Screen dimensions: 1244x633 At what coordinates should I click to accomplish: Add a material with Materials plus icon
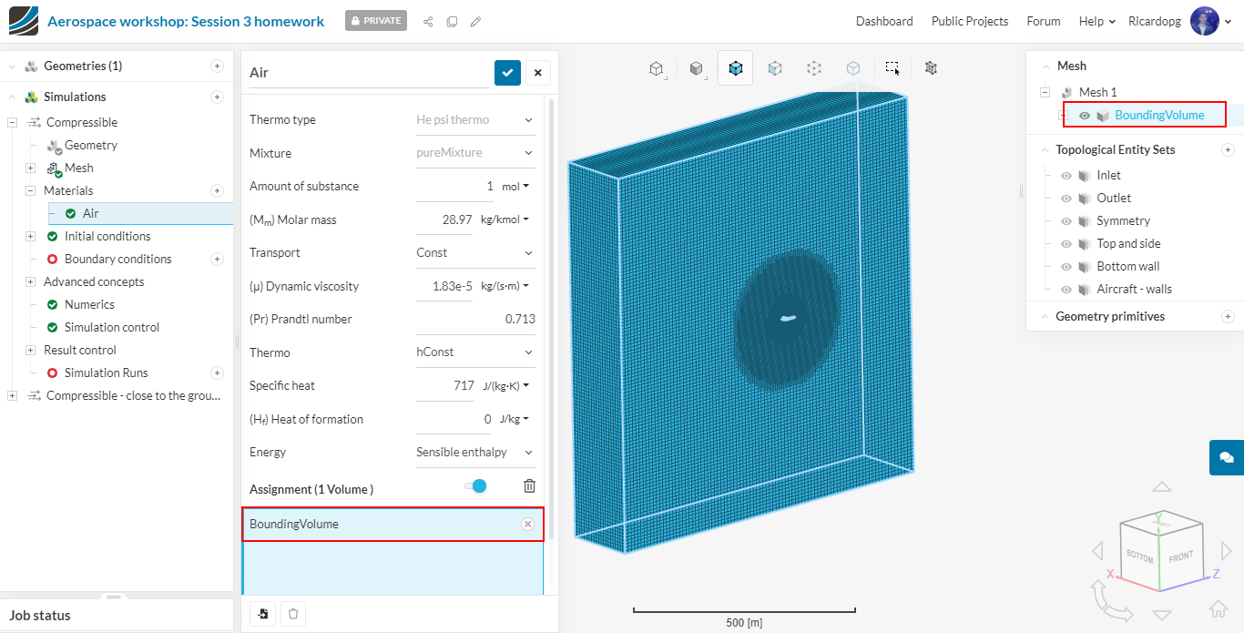coord(217,190)
